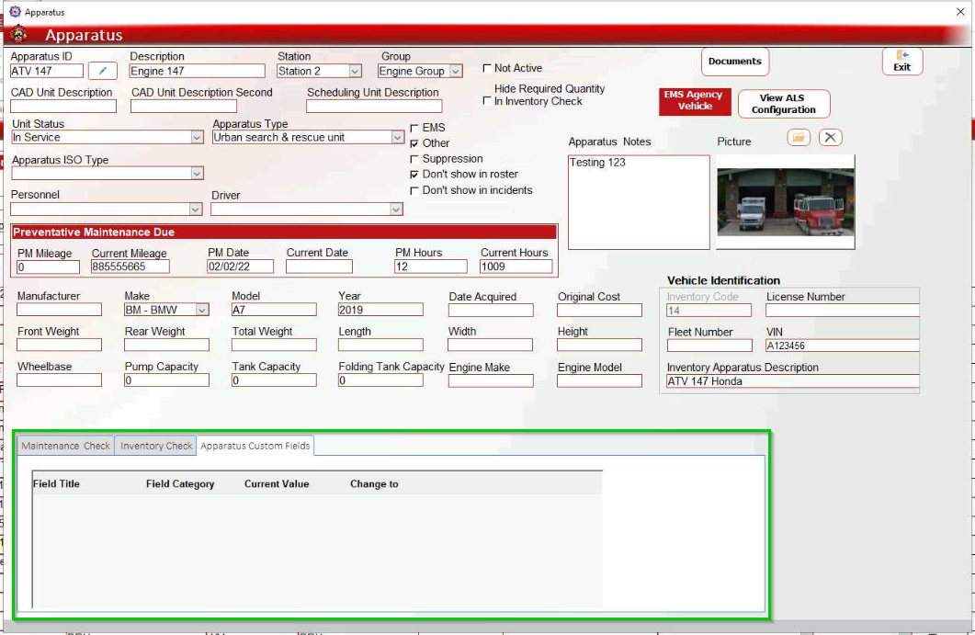Expand the Station dropdown
Image resolution: width=975 pixels, height=635 pixels.
(x=355, y=71)
